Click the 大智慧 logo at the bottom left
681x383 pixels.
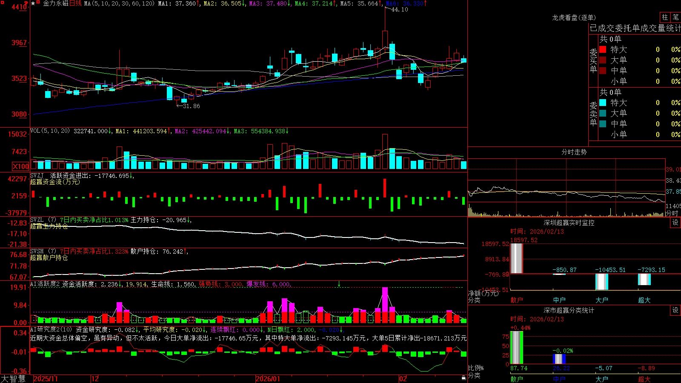(13, 379)
